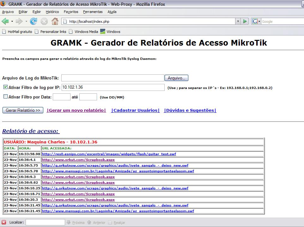Click the Firefox icon in title bar
Screen dimensions: 304x227
(3, 4)
